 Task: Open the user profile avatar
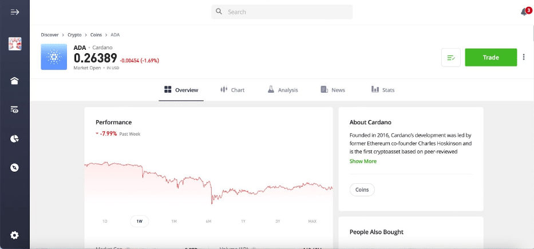[x=15, y=44]
